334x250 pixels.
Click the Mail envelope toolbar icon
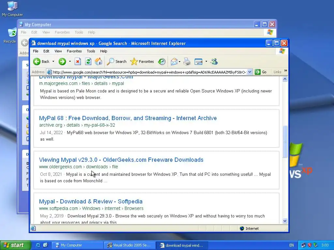pos(174,62)
